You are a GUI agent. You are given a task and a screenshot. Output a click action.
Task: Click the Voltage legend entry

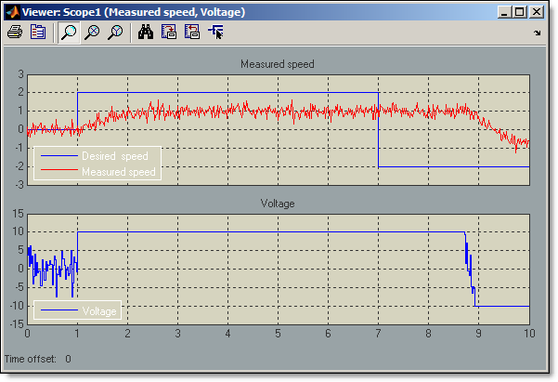98,311
